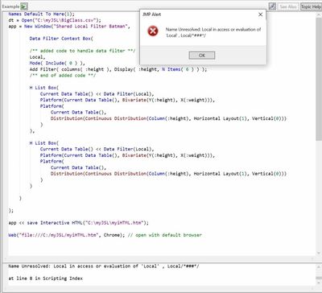The width and height of the screenshot is (322, 293).
Task: Click the vertical scrollbar of script editor
Action: pos(319,79)
